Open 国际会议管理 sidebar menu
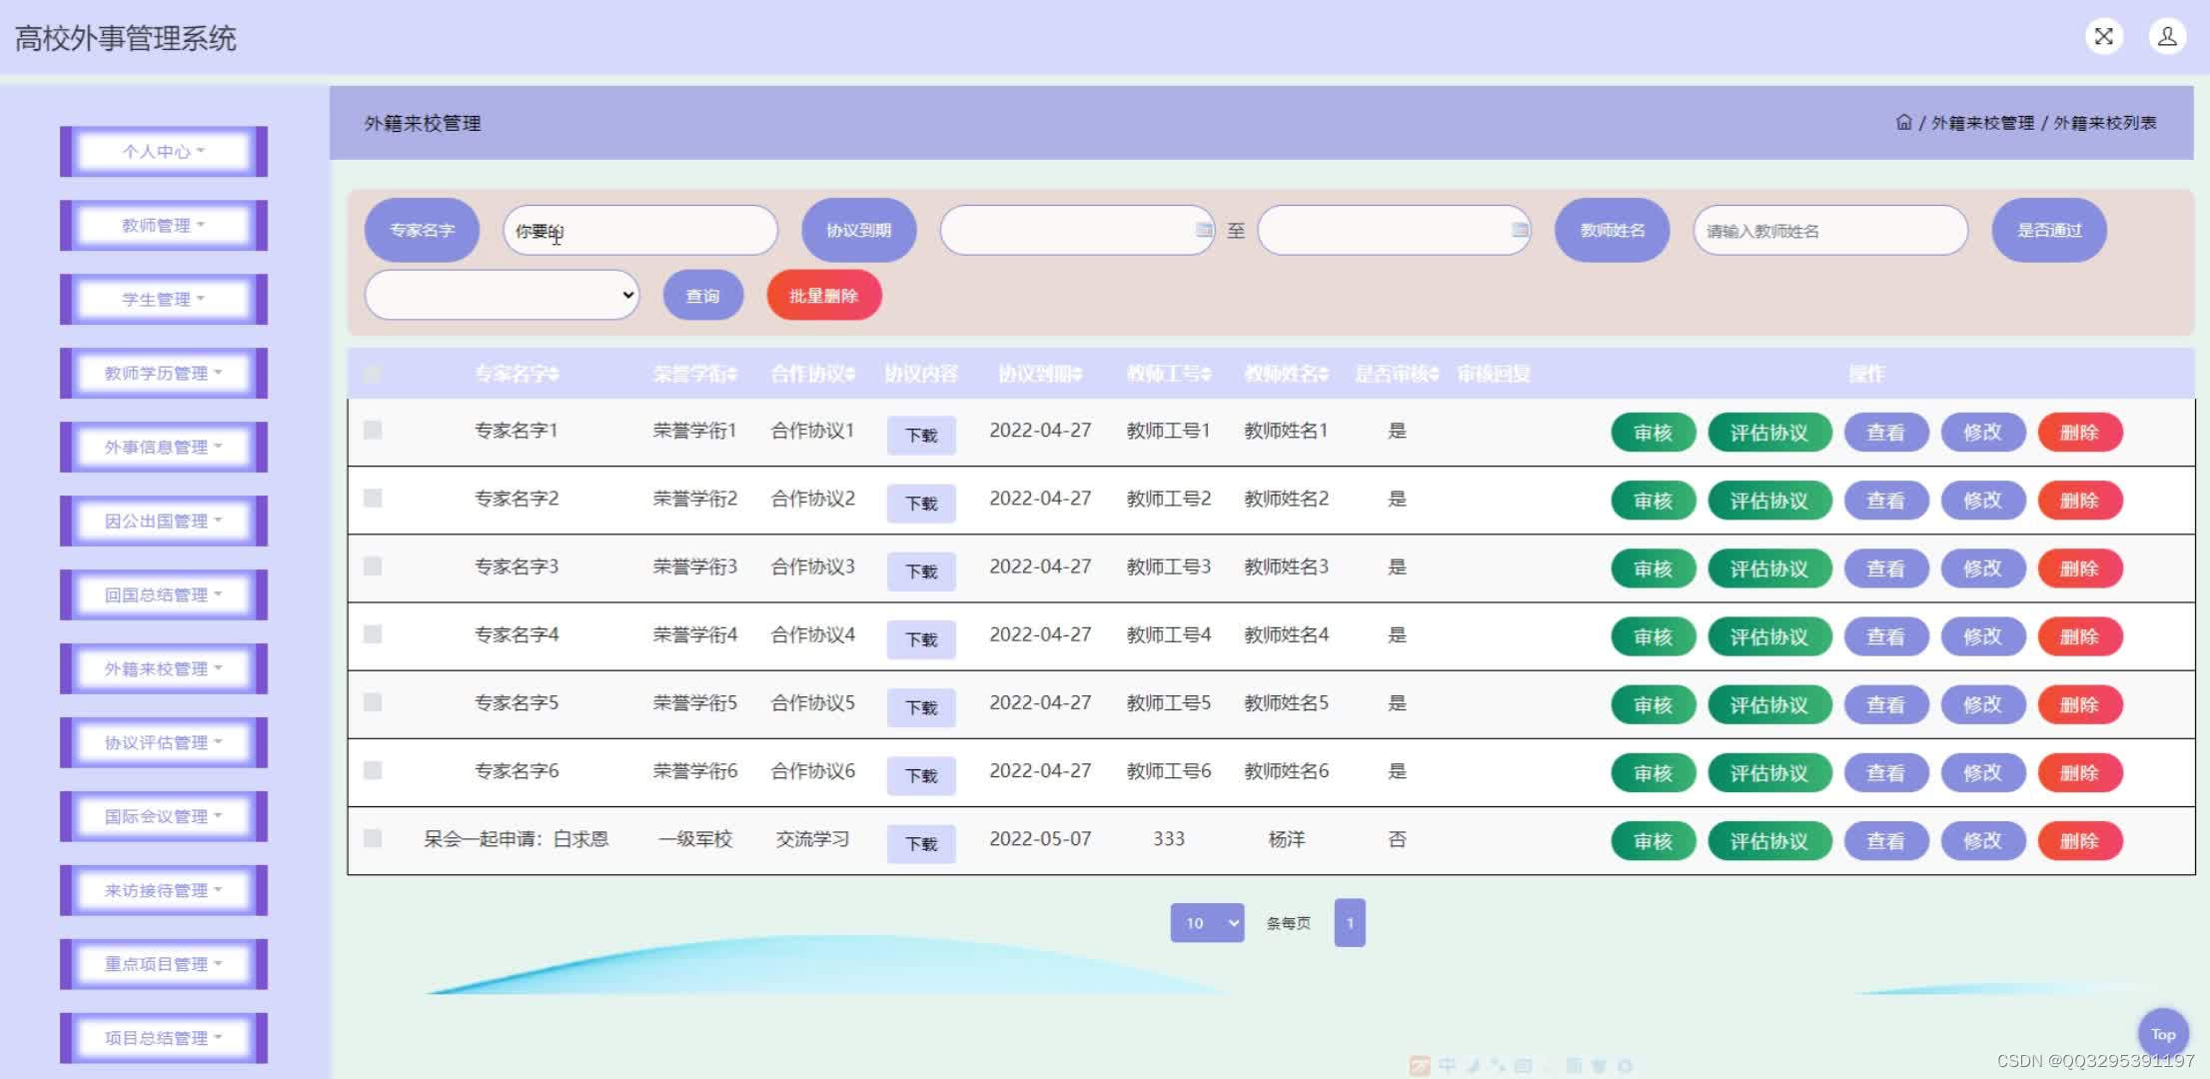 pyautogui.click(x=164, y=816)
